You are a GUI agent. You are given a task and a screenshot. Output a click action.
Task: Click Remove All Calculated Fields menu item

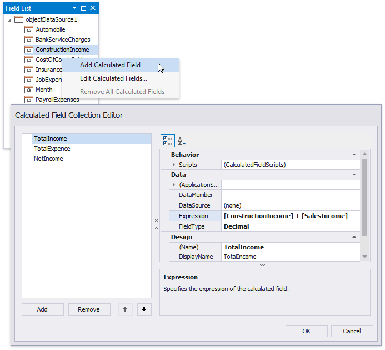point(121,92)
